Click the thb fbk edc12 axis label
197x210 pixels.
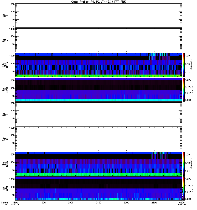pyautogui.click(x=5, y=65)
